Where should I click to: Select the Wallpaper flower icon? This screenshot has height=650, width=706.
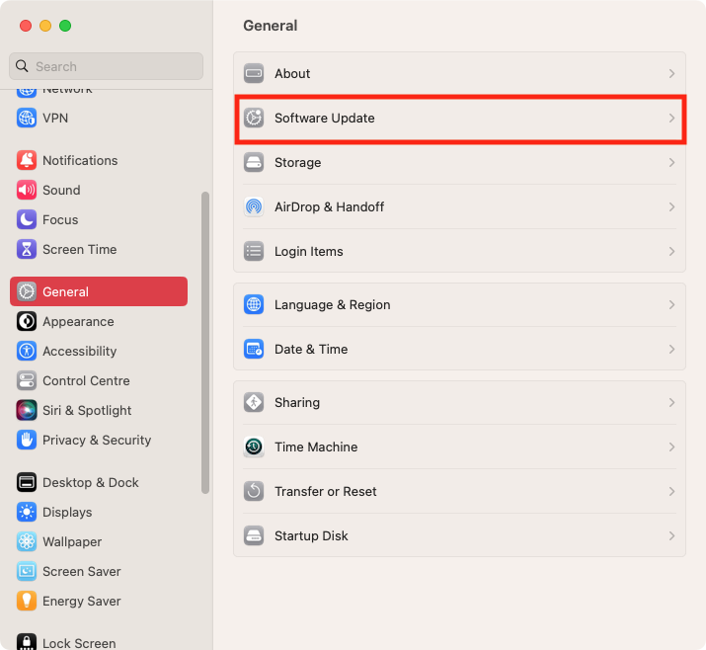click(27, 541)
